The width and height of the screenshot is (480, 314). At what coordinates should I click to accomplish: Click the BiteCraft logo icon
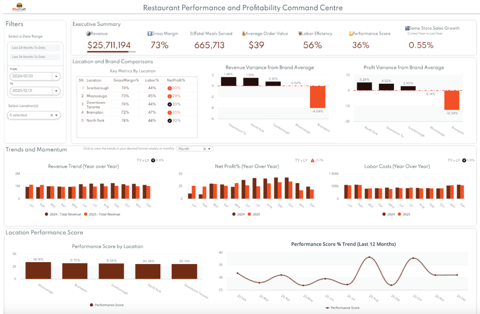click(x=19, y=7)
